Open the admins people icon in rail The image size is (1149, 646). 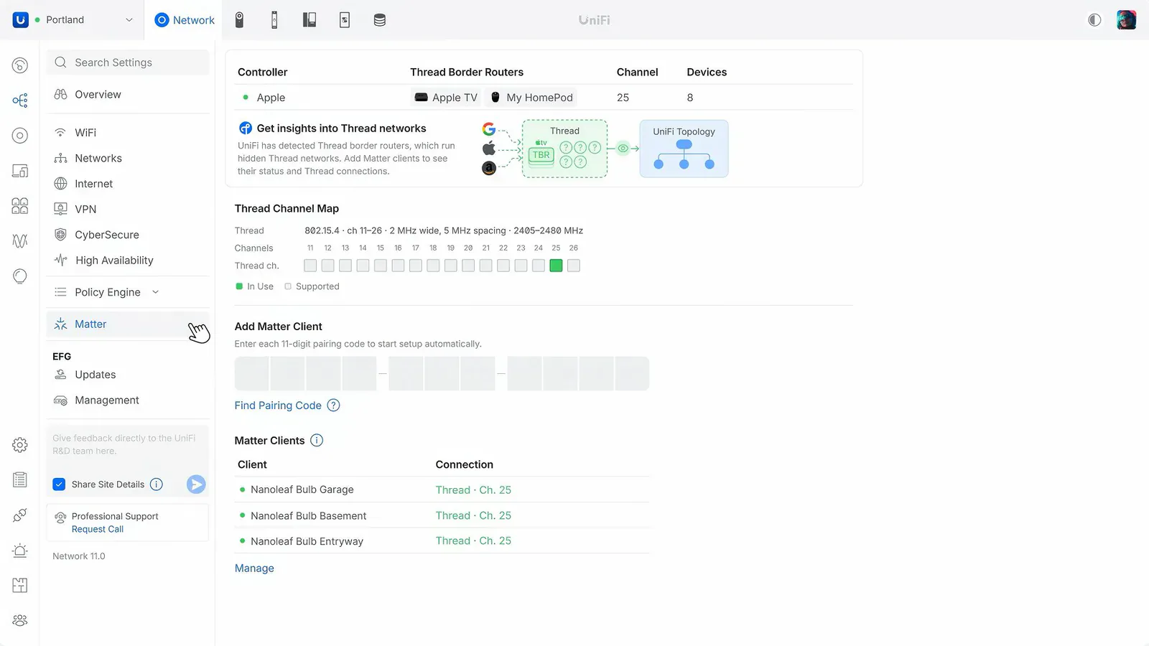click(20, 620)
